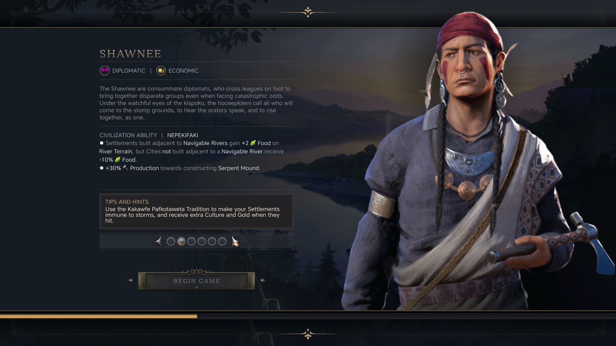Viewport: 616px width, 346px height.
Task: Click the top center ornament emblem
Action: (x=308, y=12)
